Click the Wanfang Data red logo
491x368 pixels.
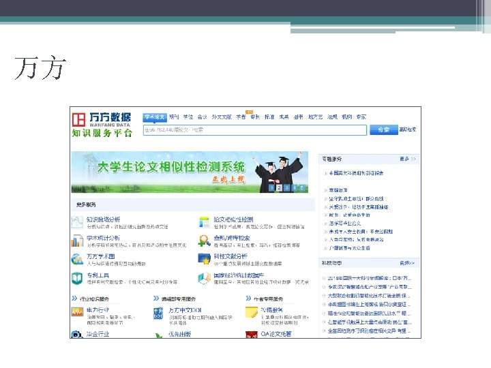(78, 119)
